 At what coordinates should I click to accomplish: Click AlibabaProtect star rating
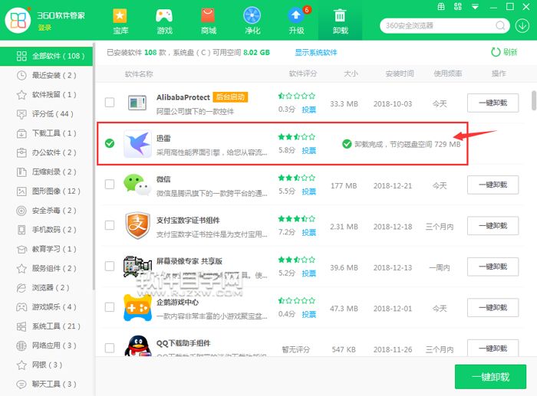point(297,96)
